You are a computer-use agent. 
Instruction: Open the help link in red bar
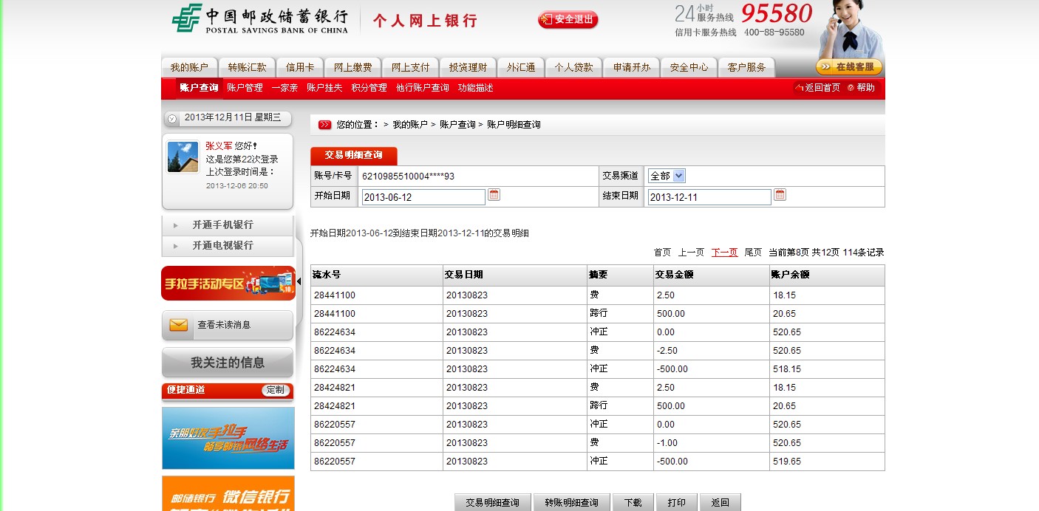pos(862,88)
